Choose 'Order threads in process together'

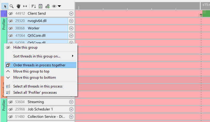point(39,65)
